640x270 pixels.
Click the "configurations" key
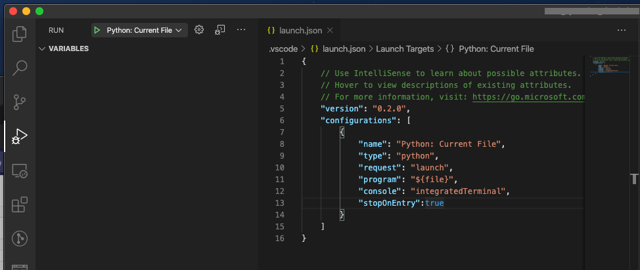click(357, 121)
